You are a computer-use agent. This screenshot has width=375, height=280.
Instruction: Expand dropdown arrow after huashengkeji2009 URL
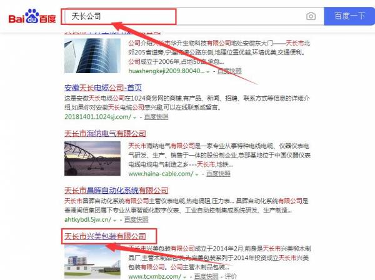click(208, 72)
